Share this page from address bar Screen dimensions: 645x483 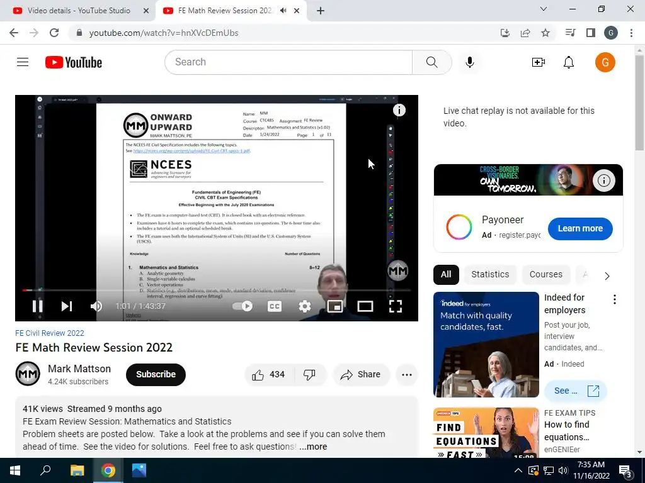(525, 33)
